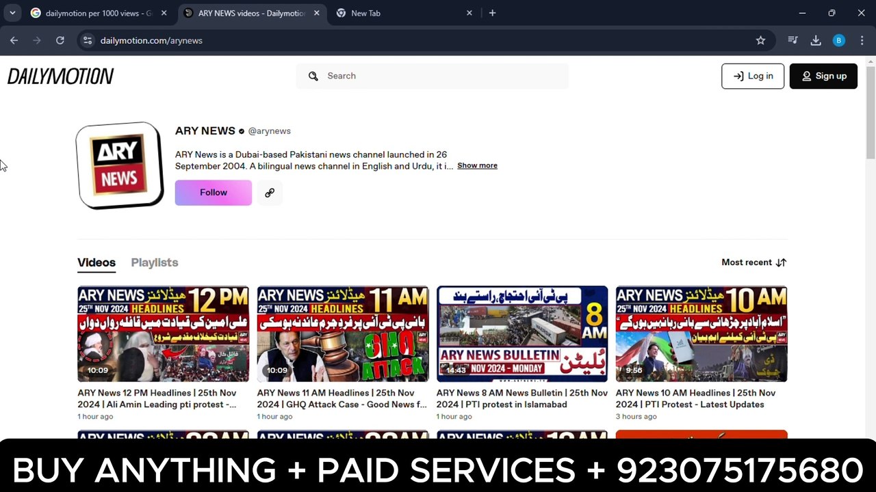Click the verified badge next to ARY NEWS

(x=241, y=131)
